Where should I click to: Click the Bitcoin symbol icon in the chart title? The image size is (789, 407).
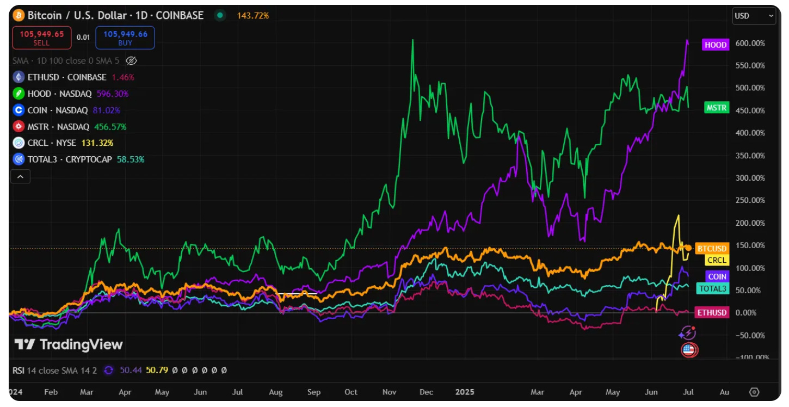coord(19,15)
